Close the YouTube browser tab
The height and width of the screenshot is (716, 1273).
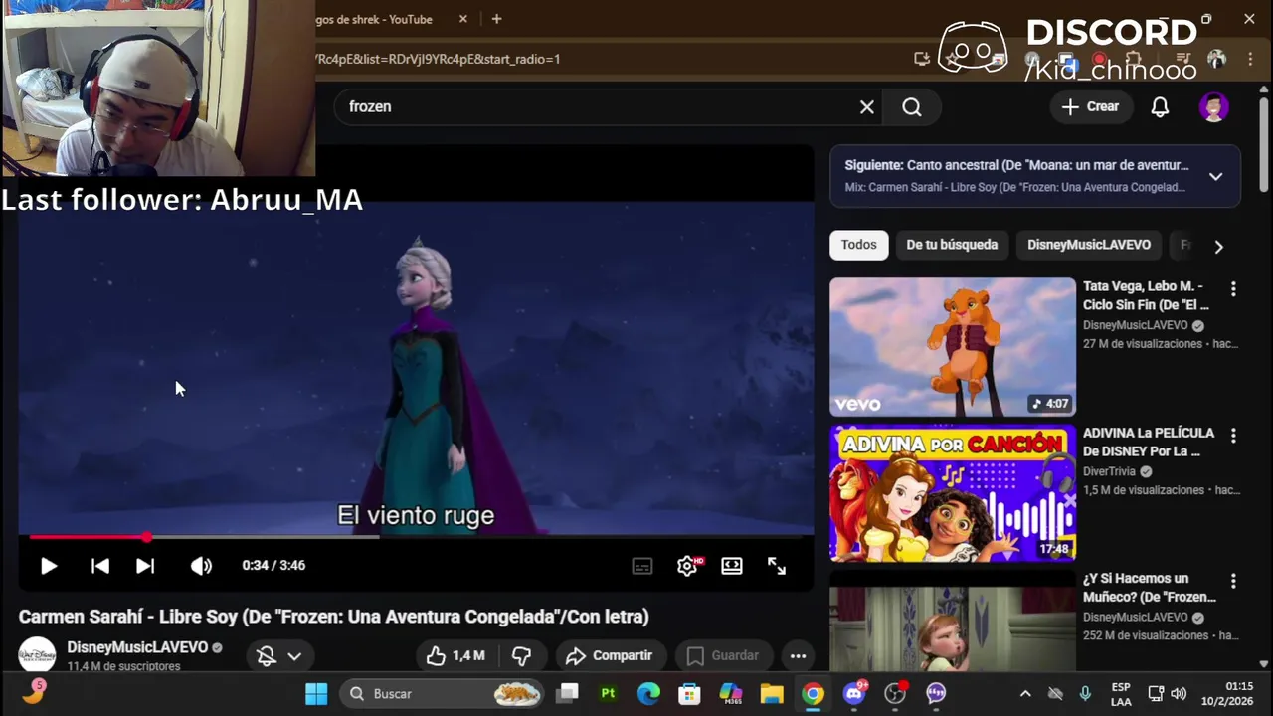pyautogui.click(x=463, y=19)
